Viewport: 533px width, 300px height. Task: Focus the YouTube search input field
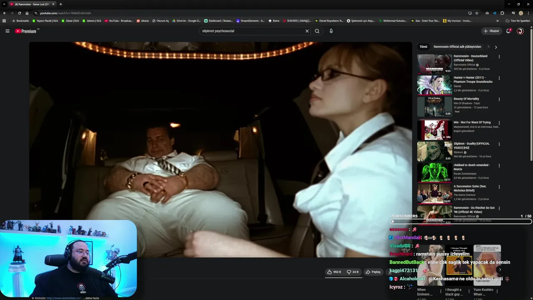(252, 31)
